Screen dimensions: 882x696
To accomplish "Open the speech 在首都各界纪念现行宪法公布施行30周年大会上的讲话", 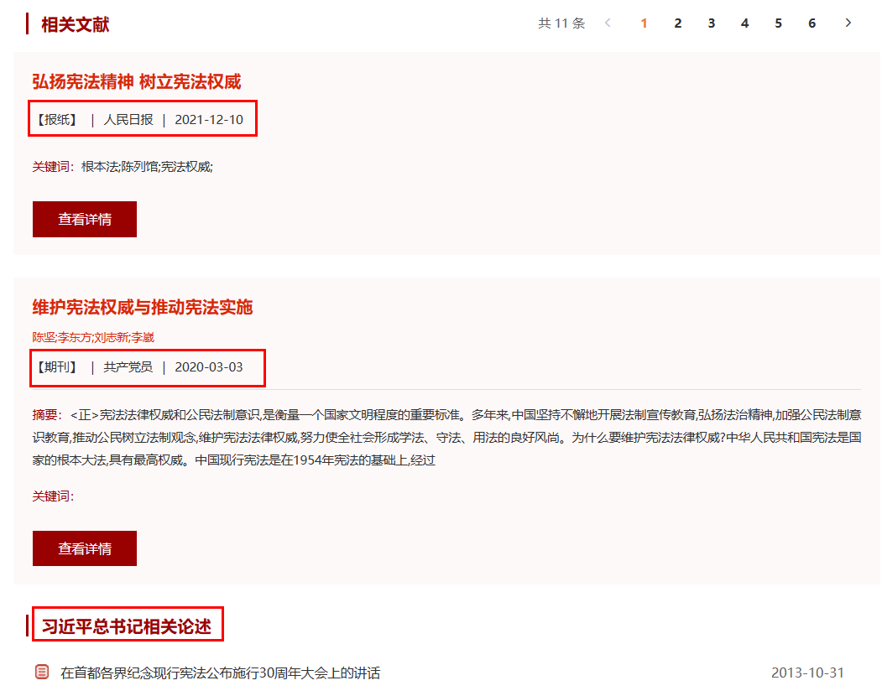I will pyautogui.click(x=220, y=673).
